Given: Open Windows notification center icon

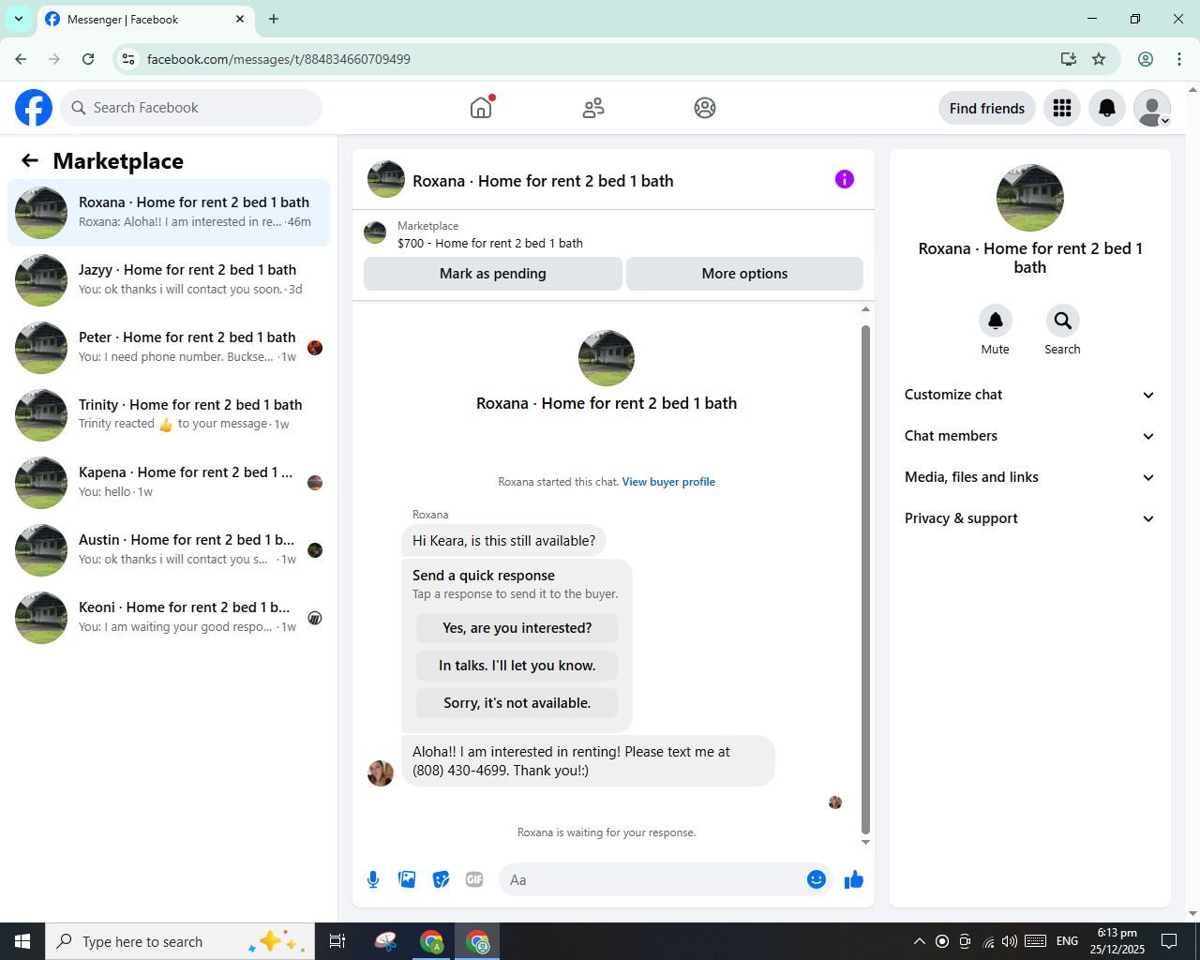Looking at the screenshot, I should click(1169, 941).
